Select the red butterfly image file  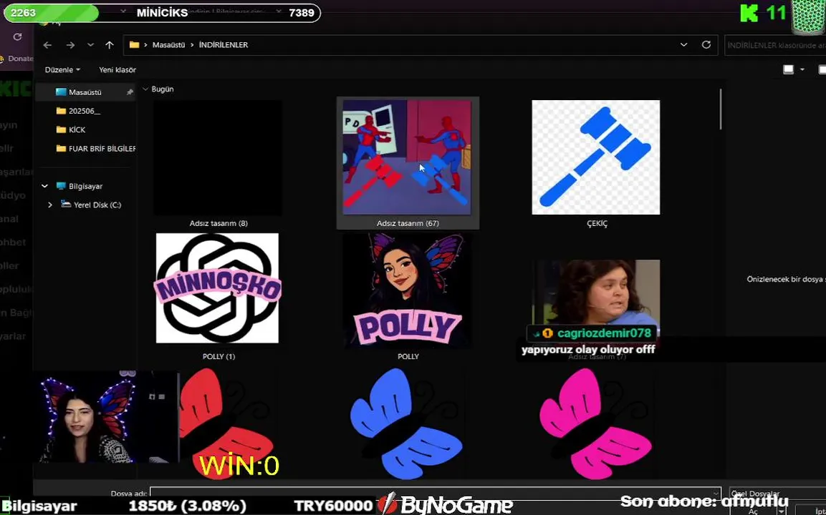coord(226,423)
